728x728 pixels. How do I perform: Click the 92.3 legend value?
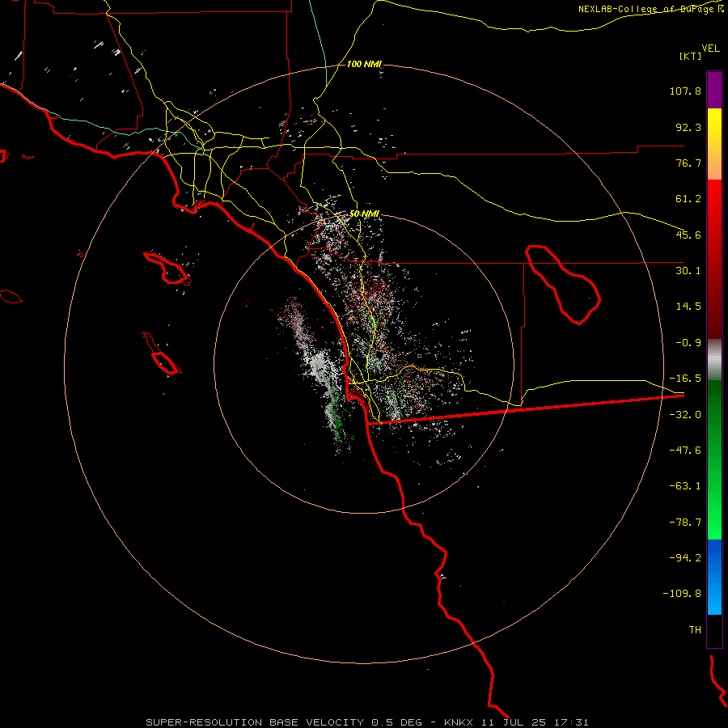(x=688, y=127)
